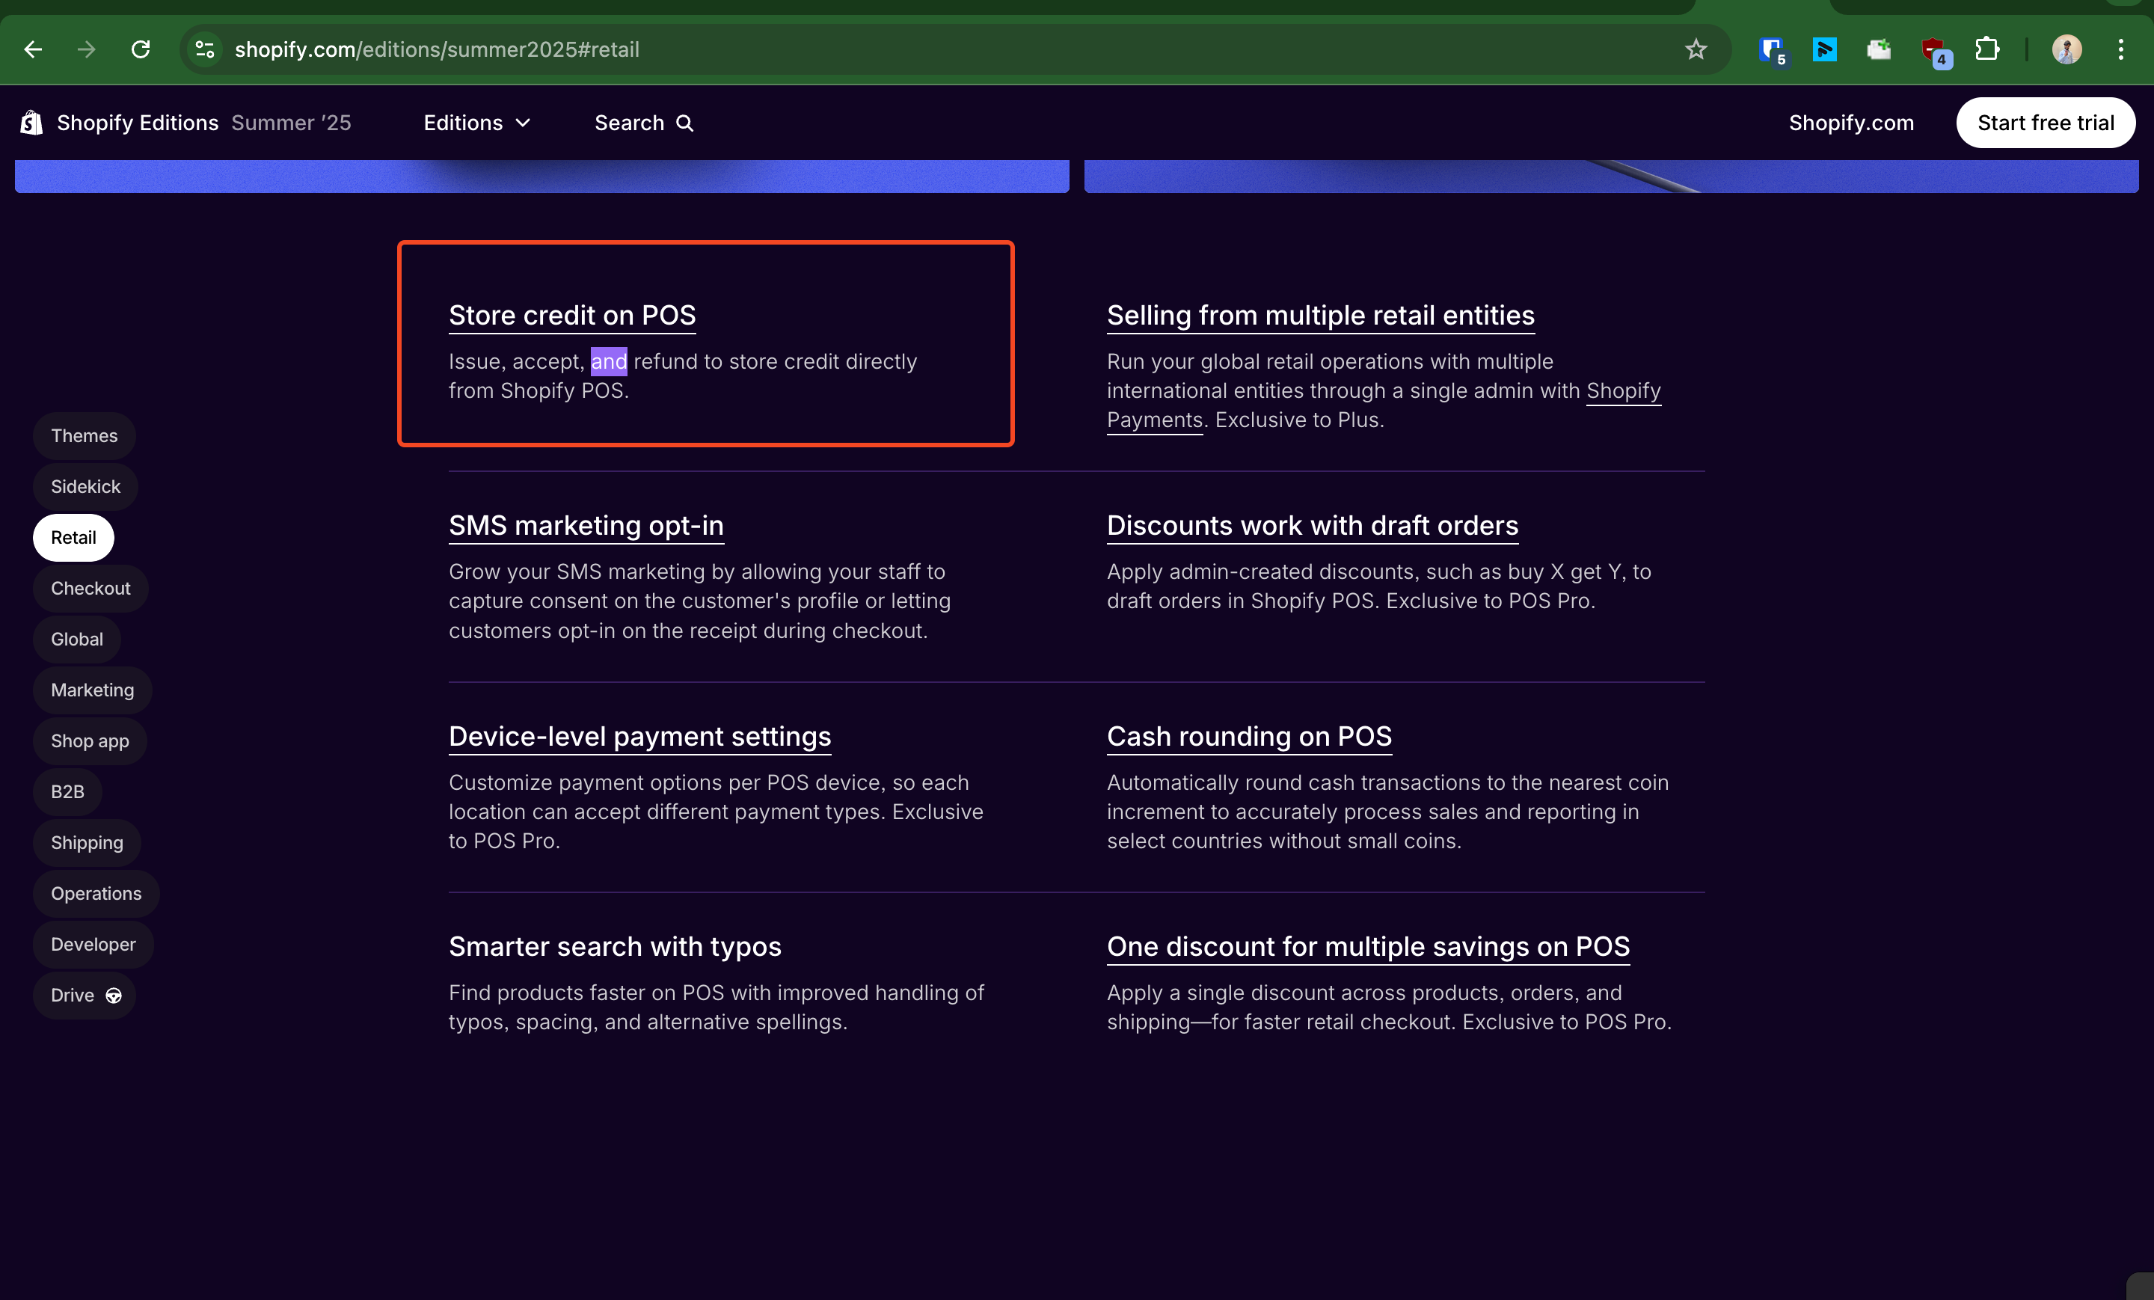2154x1300 pixels.
Task: Open Cash rounding on POS link
Action: (x=1248, y=736)
